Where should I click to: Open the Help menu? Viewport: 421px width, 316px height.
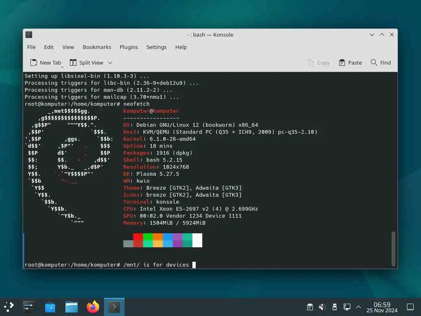181,47
